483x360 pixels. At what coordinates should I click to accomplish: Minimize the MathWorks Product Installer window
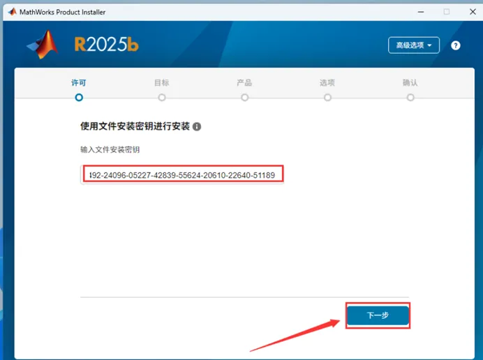point(421,12)
